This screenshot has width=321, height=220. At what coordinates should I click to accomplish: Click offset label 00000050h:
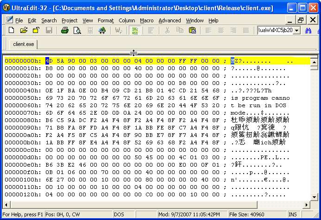(23, 98)
